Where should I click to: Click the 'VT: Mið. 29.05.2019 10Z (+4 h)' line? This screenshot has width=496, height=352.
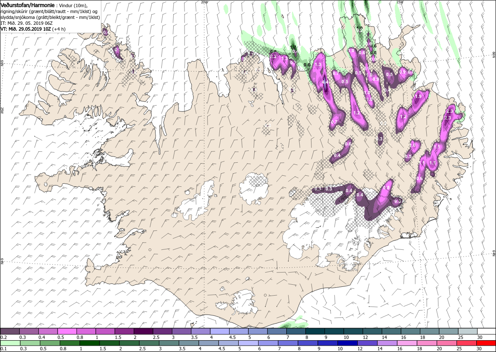click(33, 29)
